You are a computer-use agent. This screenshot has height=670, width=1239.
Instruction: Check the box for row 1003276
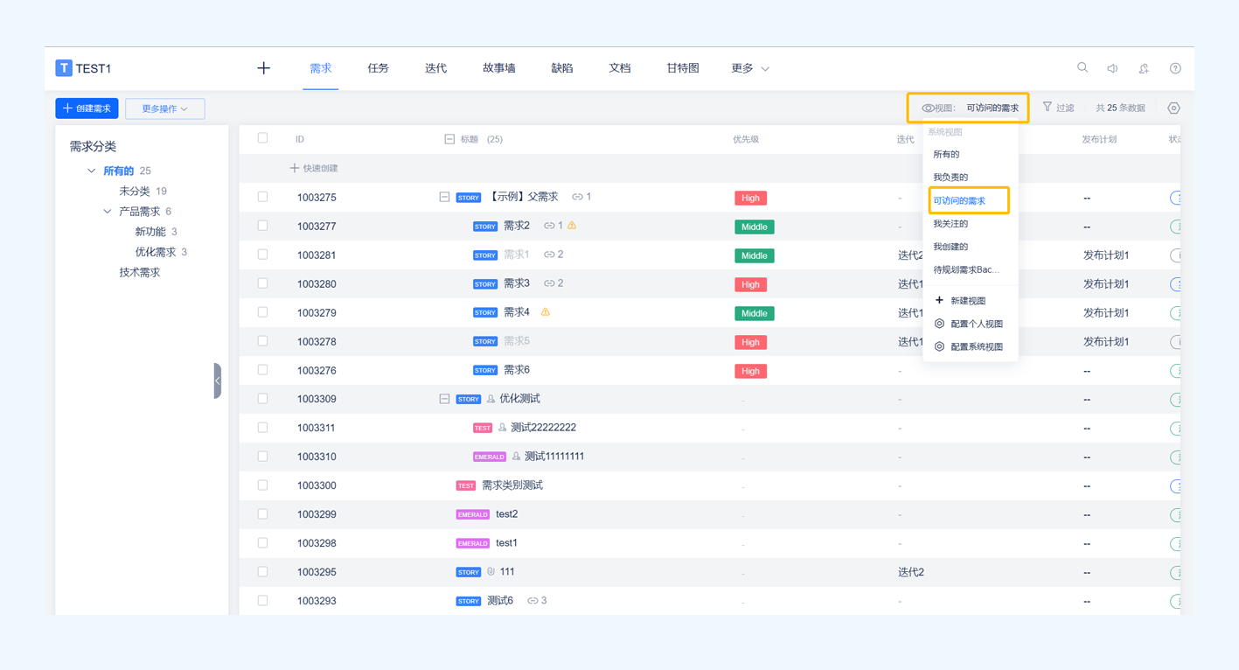262,370
